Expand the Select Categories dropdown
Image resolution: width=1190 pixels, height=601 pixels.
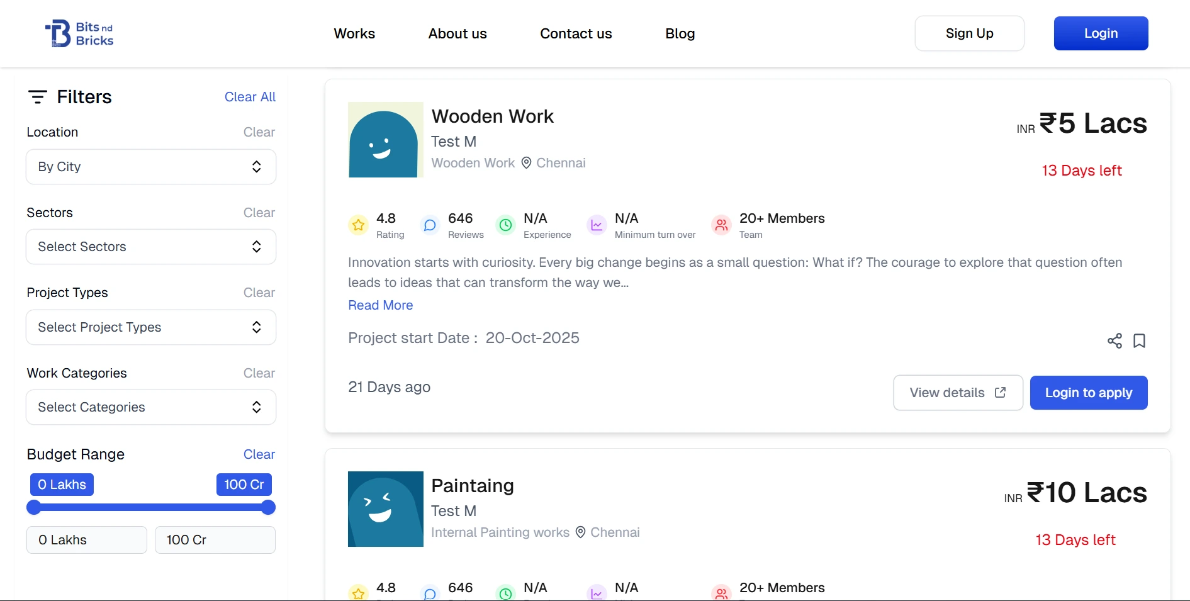pyautogui.click(x=151, y=407)
